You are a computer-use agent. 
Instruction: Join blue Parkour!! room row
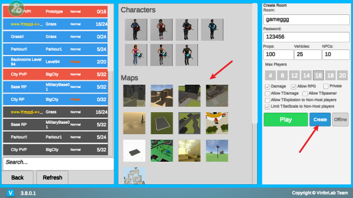[55, 50]
